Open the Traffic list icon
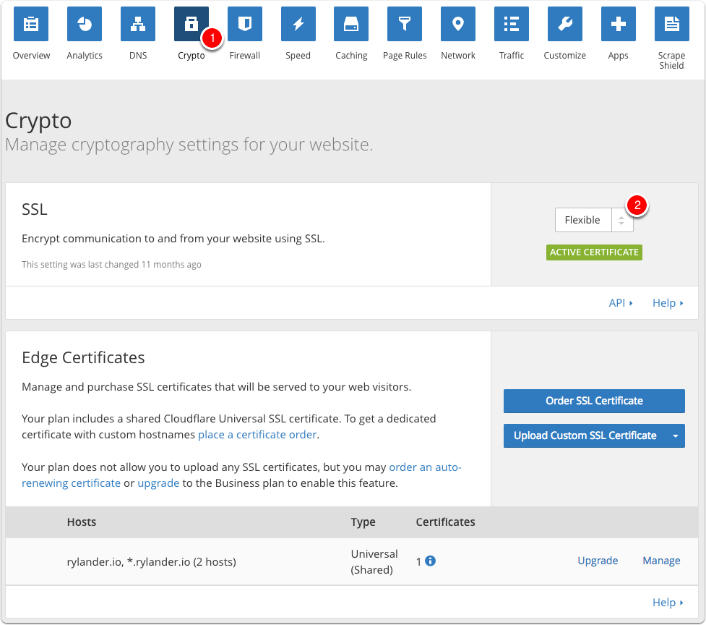 pos(512,24)
